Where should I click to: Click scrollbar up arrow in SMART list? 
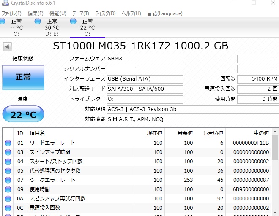tap(275, 132)
